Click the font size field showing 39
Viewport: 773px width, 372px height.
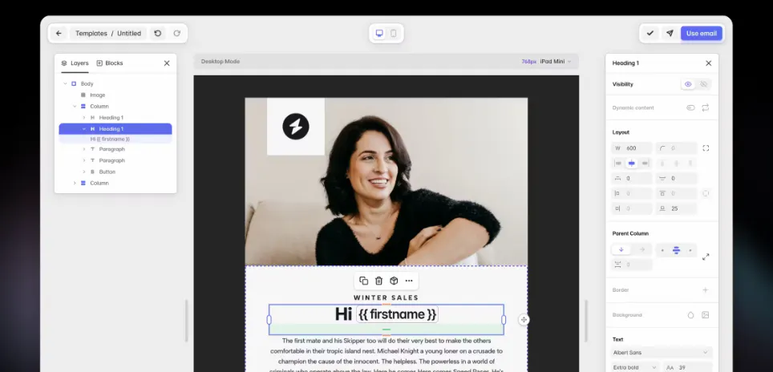(687, 367)
